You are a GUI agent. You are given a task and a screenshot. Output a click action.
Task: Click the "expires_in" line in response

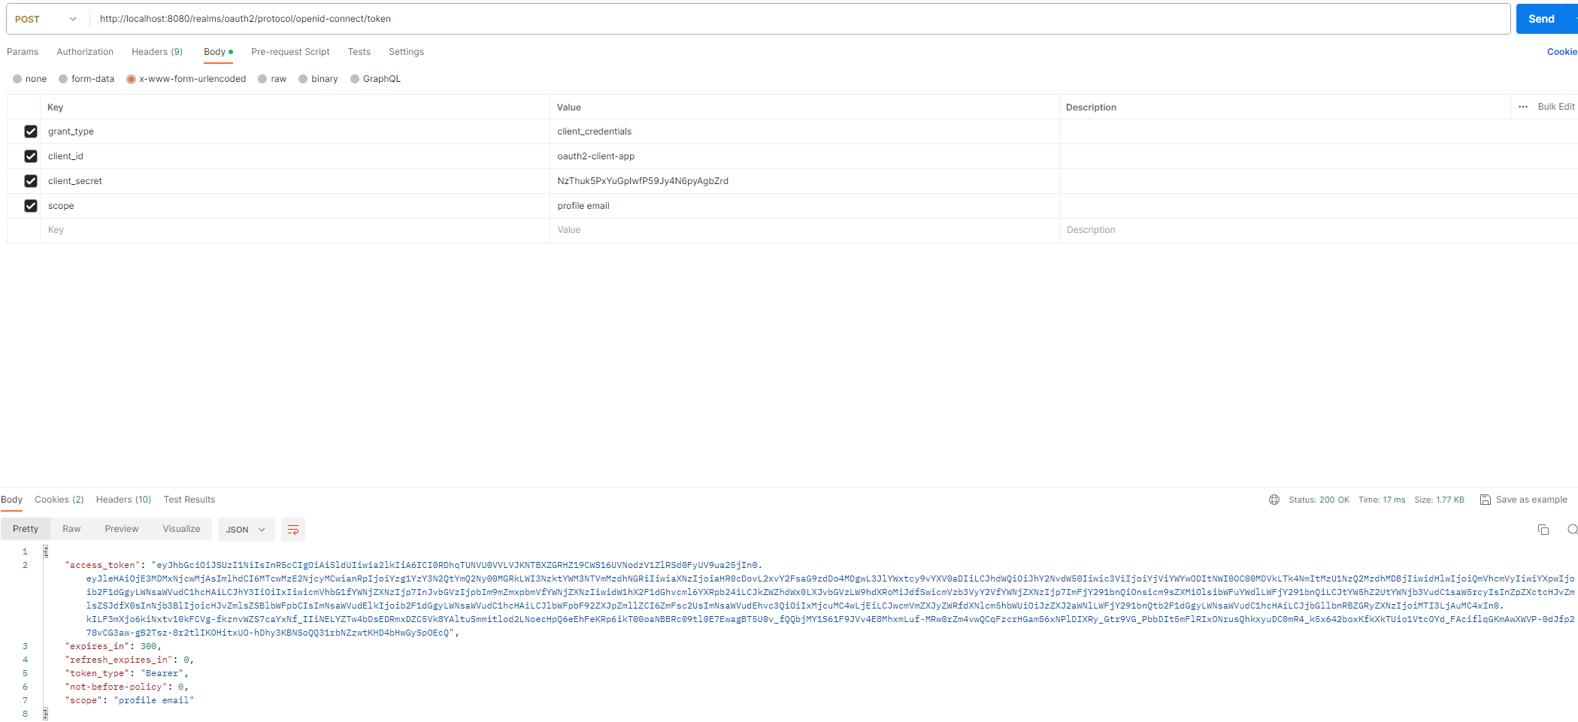click(x=113, y=646)
